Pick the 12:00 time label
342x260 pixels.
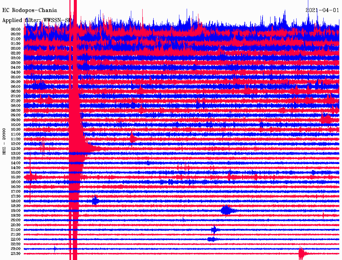pos(16,144)
